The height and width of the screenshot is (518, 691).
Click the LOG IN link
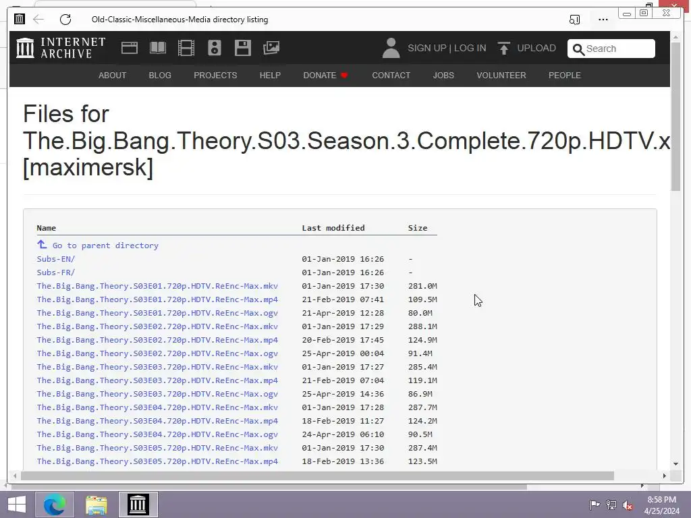[x=470, y=48]
